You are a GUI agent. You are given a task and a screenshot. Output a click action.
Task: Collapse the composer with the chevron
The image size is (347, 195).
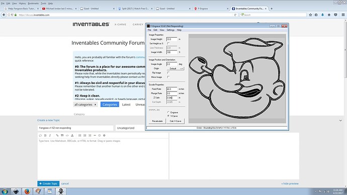[340, 121]
